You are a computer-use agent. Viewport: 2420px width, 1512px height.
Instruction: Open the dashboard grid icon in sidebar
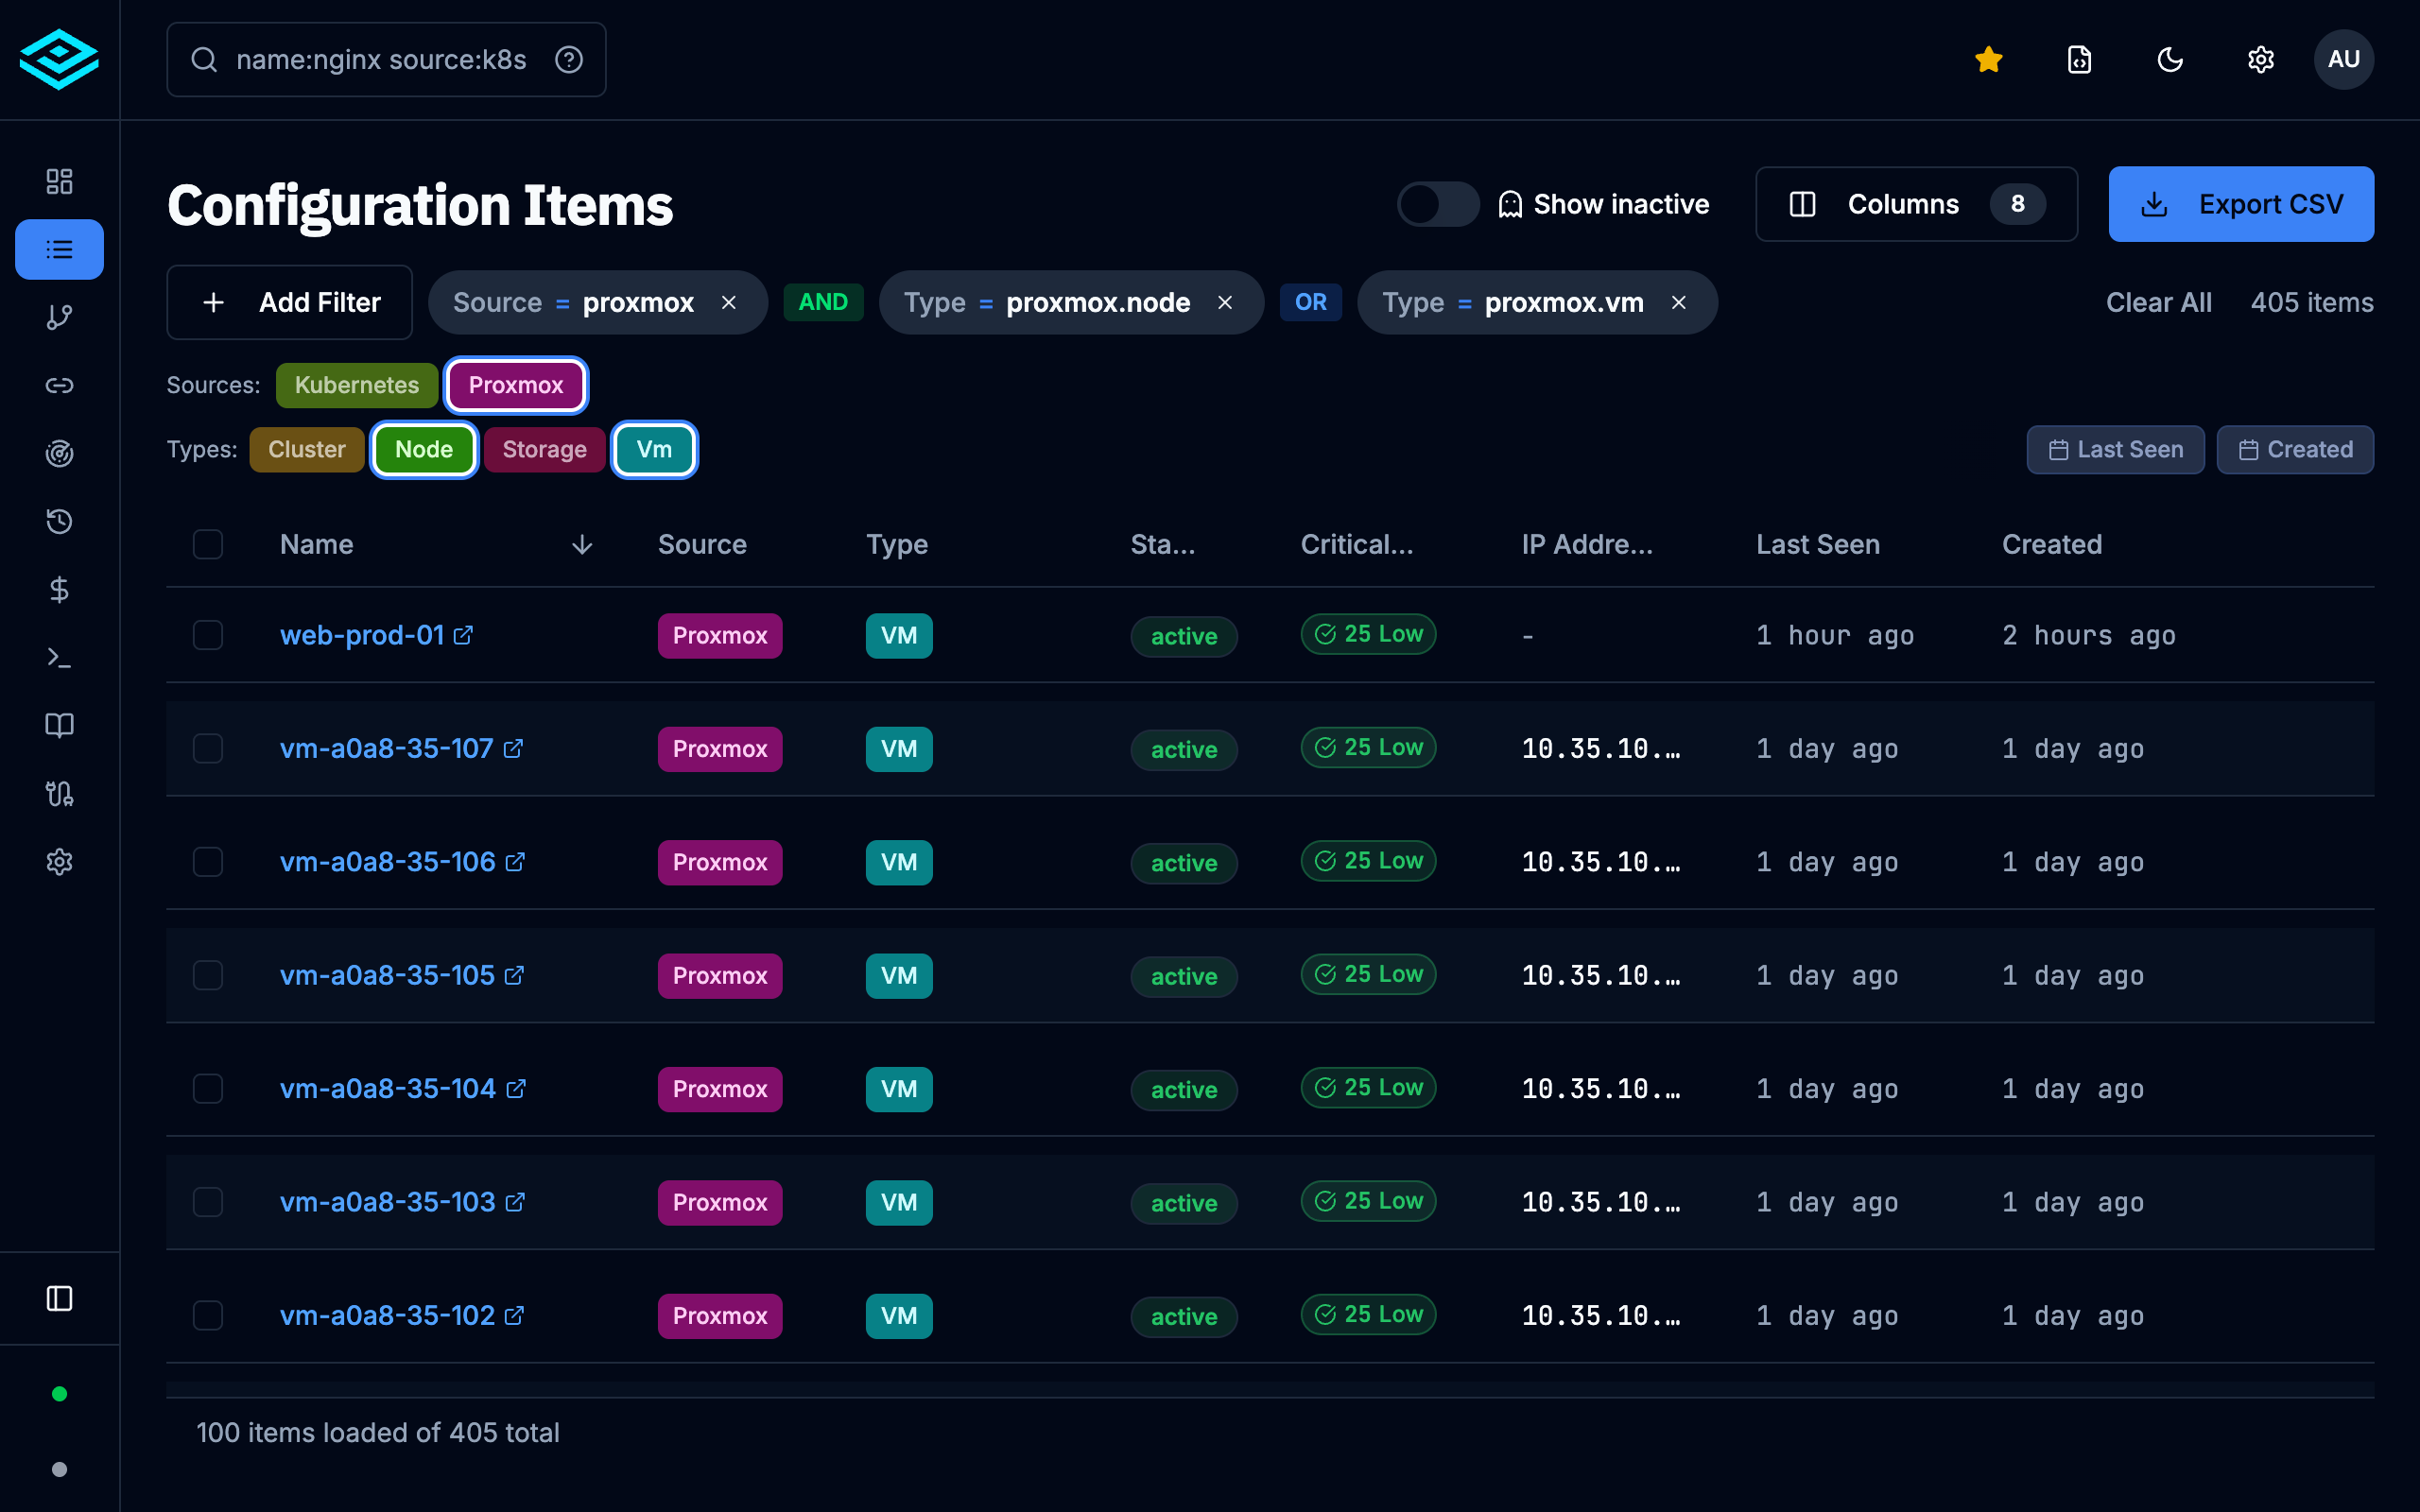59,181
